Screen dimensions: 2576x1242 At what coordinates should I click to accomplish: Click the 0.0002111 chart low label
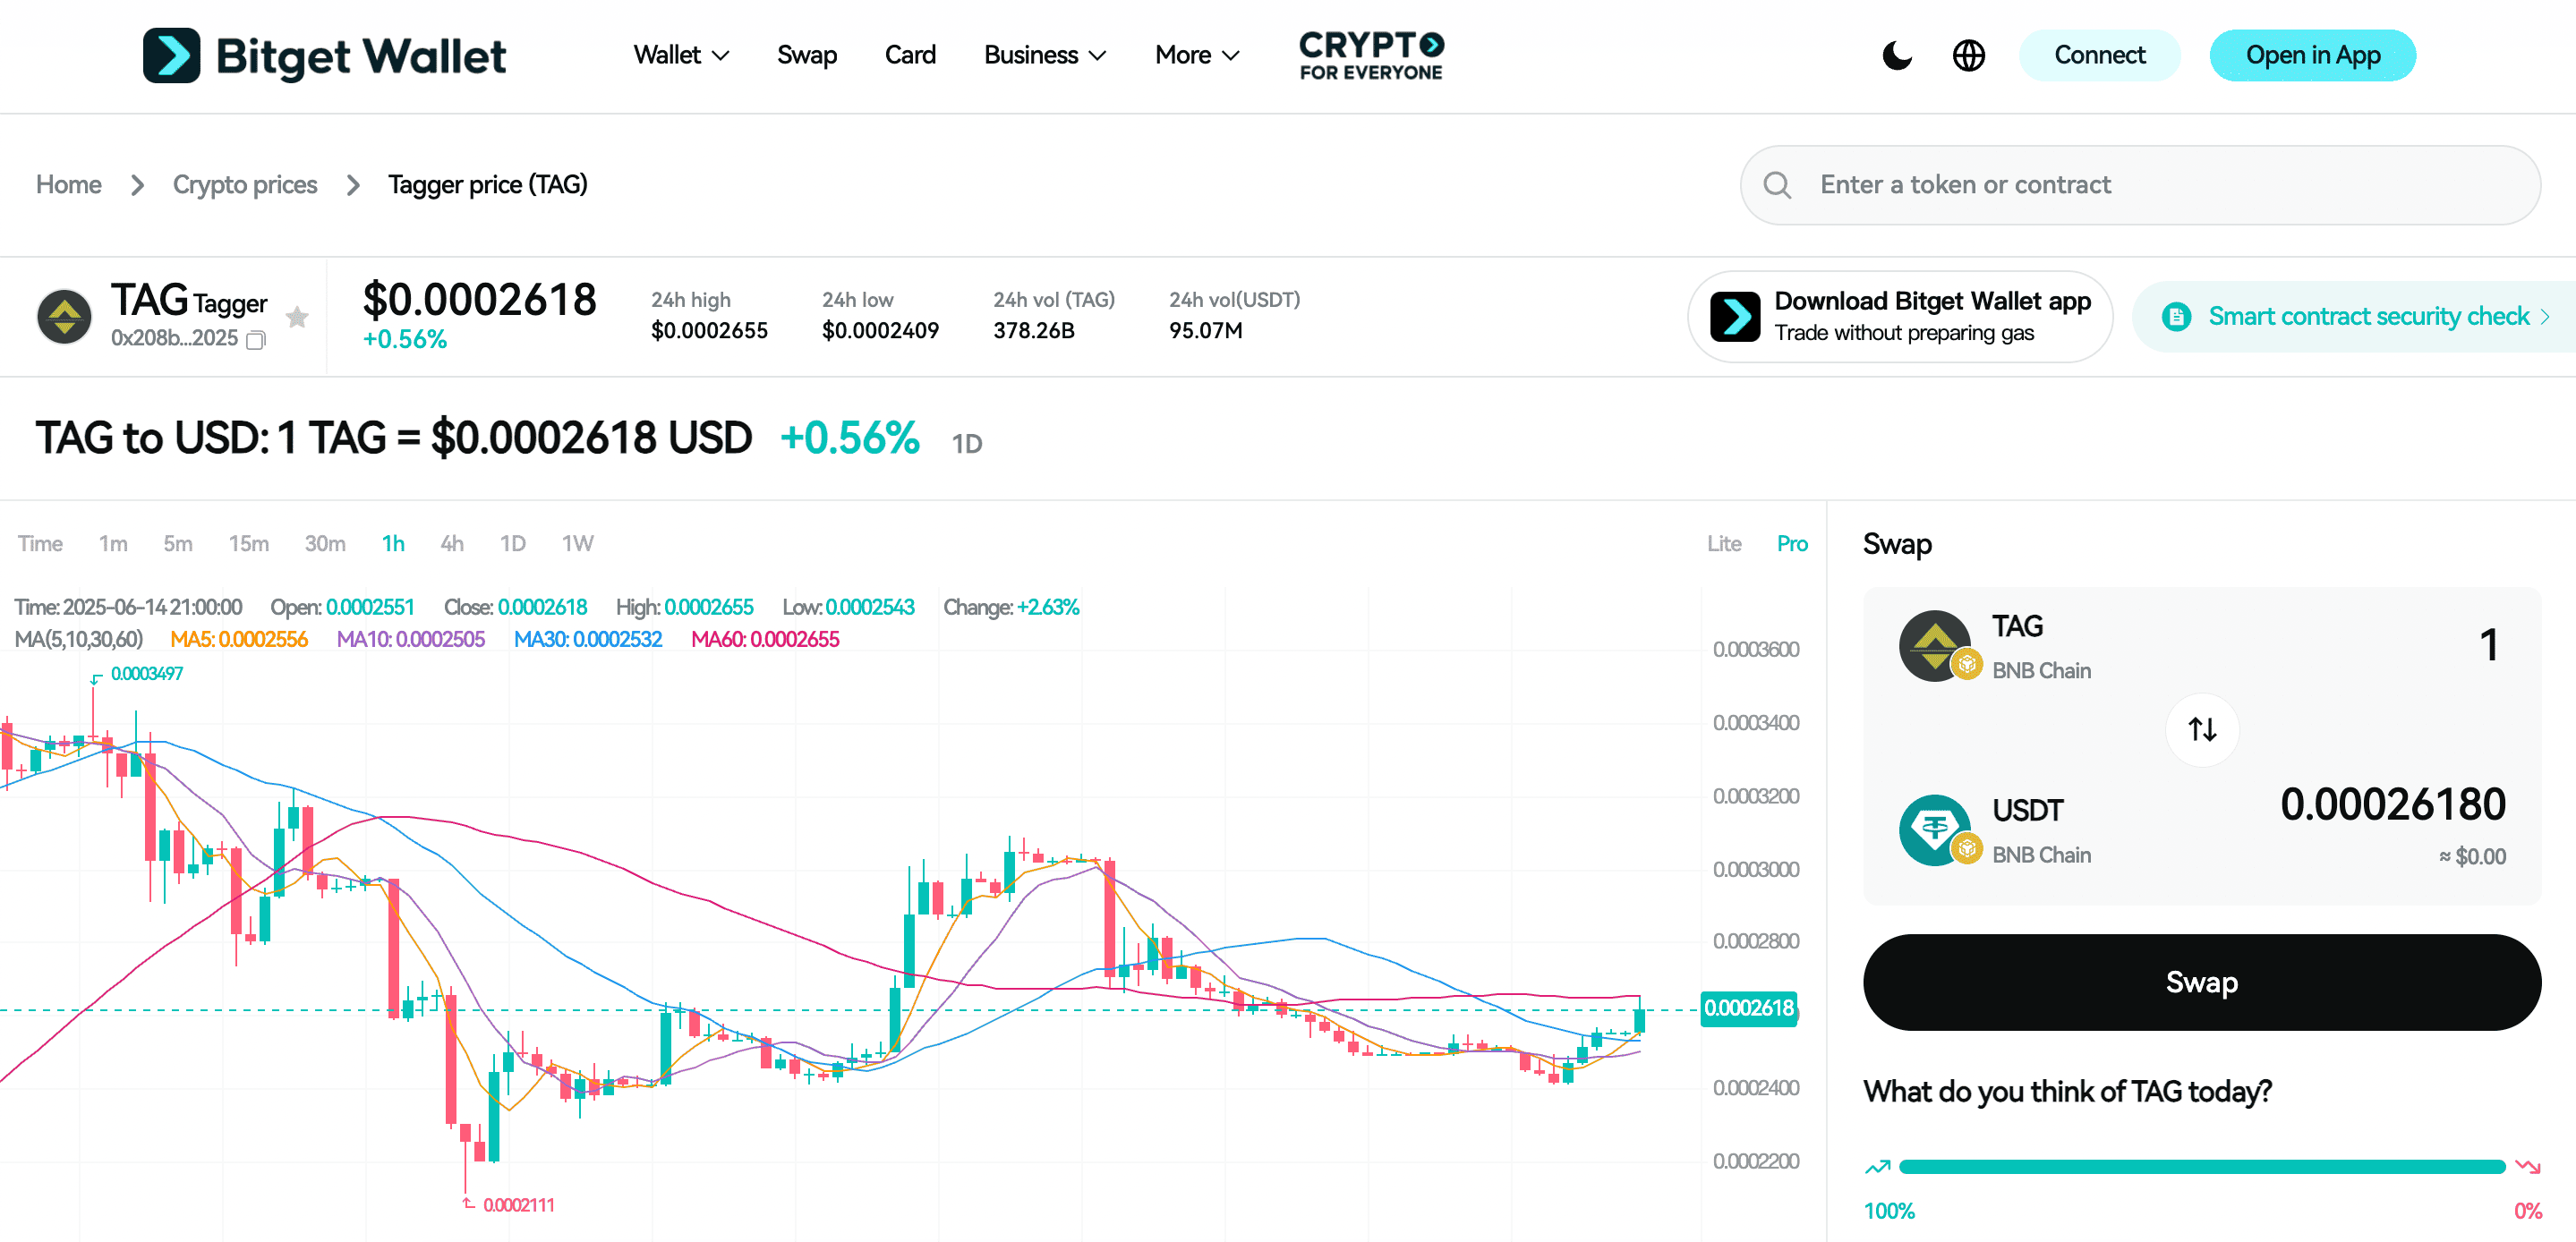(518, 1205)
